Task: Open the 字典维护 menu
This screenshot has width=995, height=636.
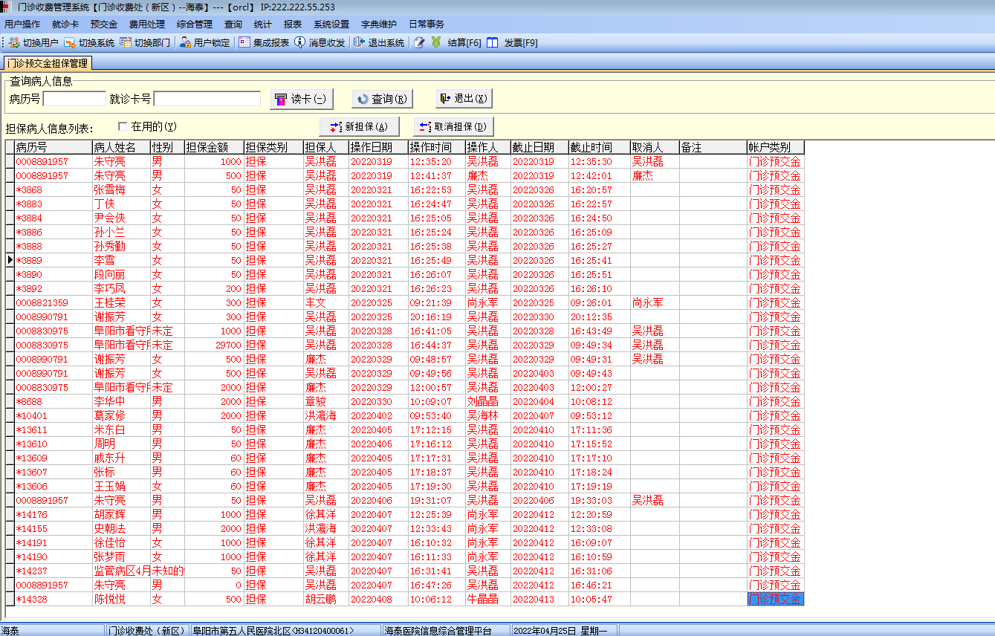Action: tap(379, 25)
